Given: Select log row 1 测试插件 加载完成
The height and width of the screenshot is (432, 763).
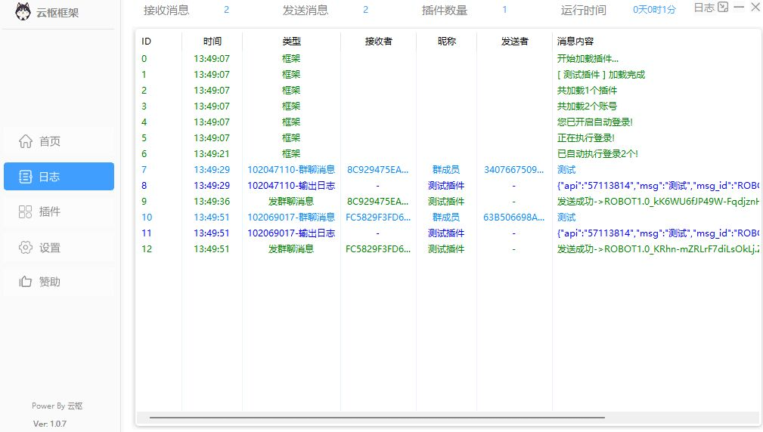Looking at the screenshot, I should click(x=600, y=75).
